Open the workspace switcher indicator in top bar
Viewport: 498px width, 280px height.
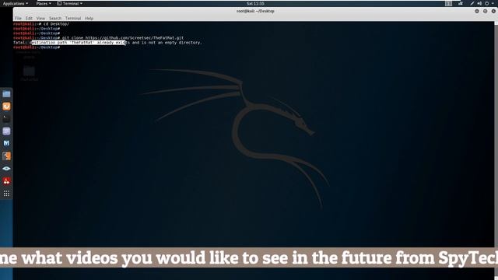click(x=448, y=3)
